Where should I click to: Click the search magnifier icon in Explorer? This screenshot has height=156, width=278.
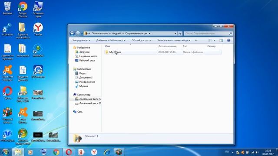pyautogui.click(x=231, y=33)
